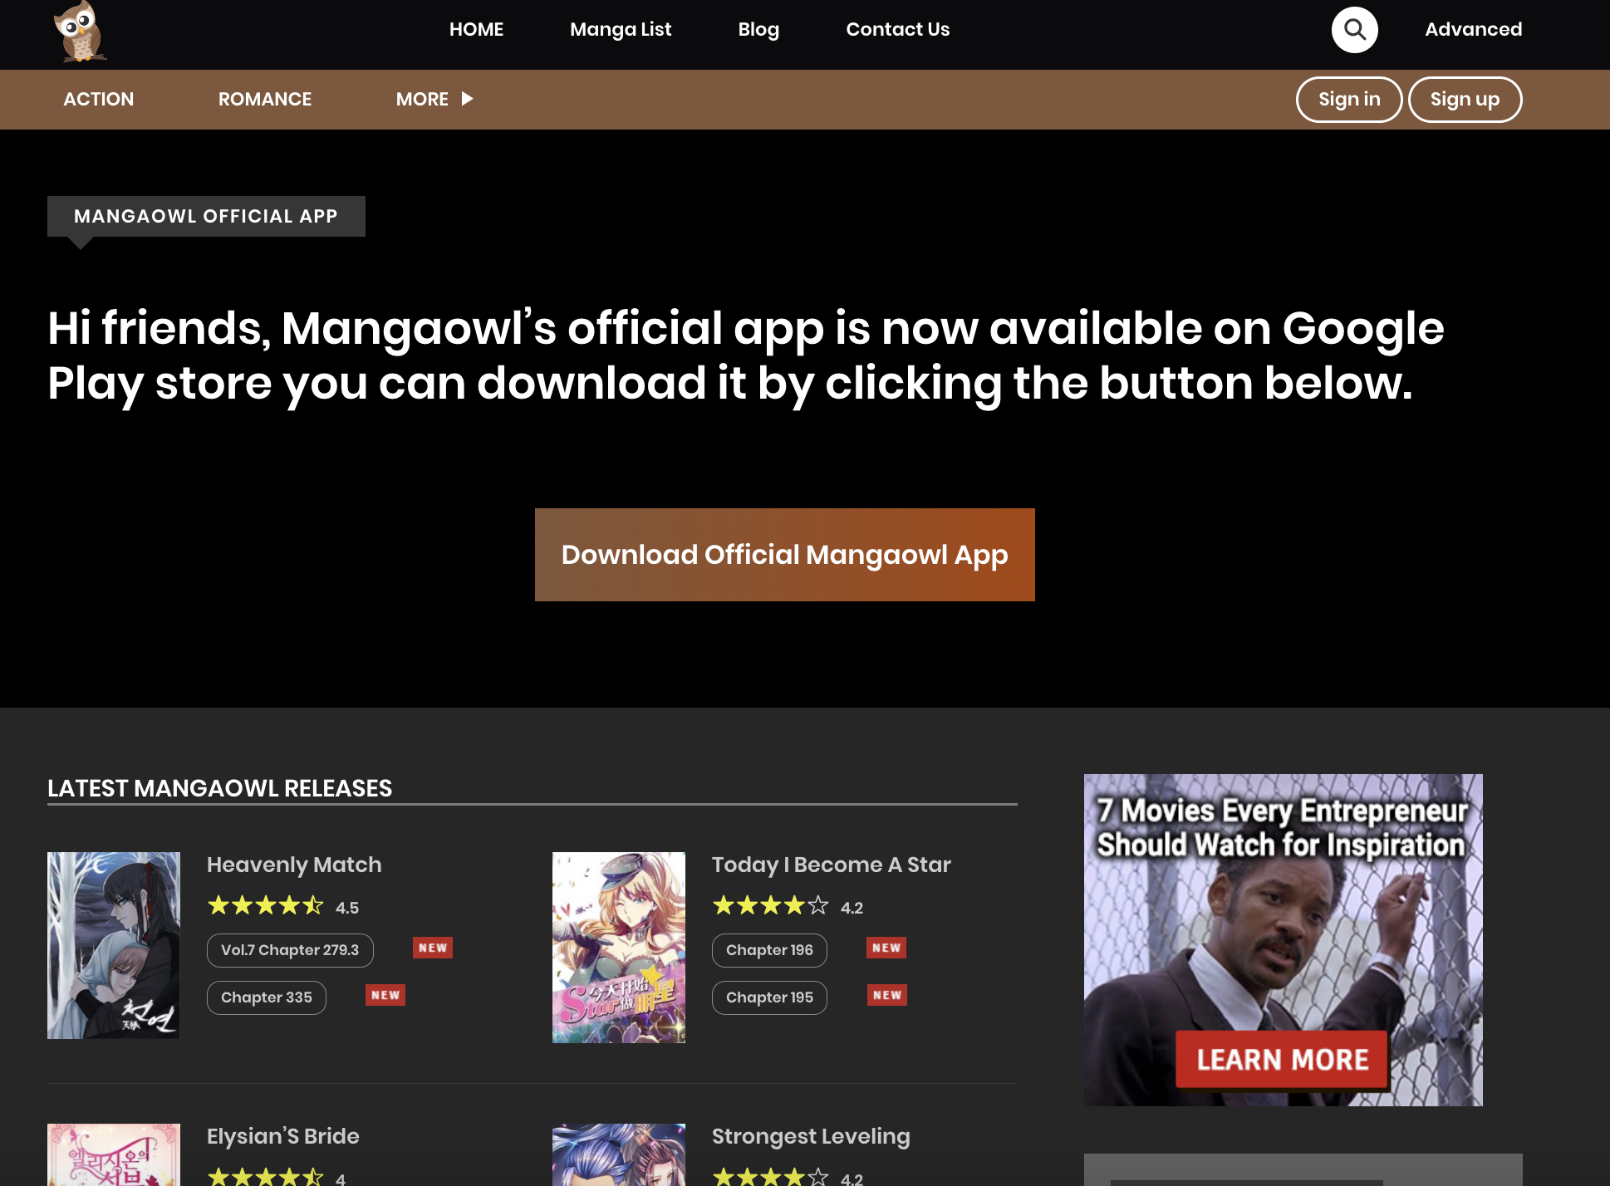Click the NEW badge beside Chapter 196
Viewport: 1610px width, 1186px height.
[886, 948]
